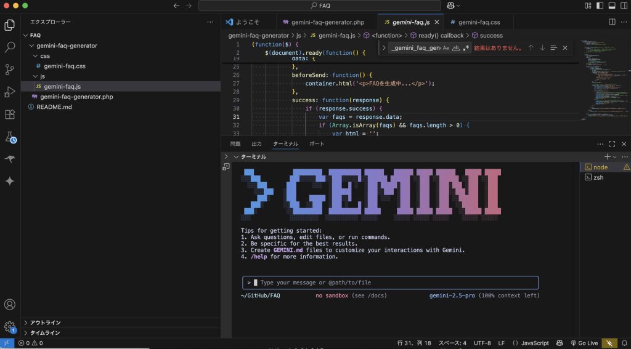Click the Gemini message input field
Image resolution: width=631 pixels, height=349 pixels.
pyautogui.click(x=394, y=283)
